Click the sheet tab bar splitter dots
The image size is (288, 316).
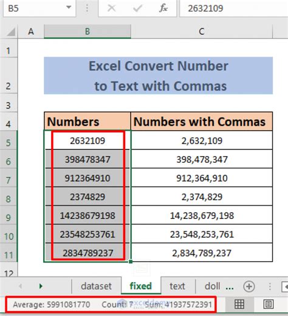(x=270, y=286)
